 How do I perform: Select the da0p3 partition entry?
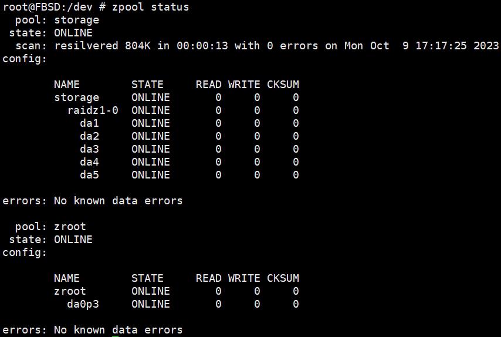[x=83, y=304]
